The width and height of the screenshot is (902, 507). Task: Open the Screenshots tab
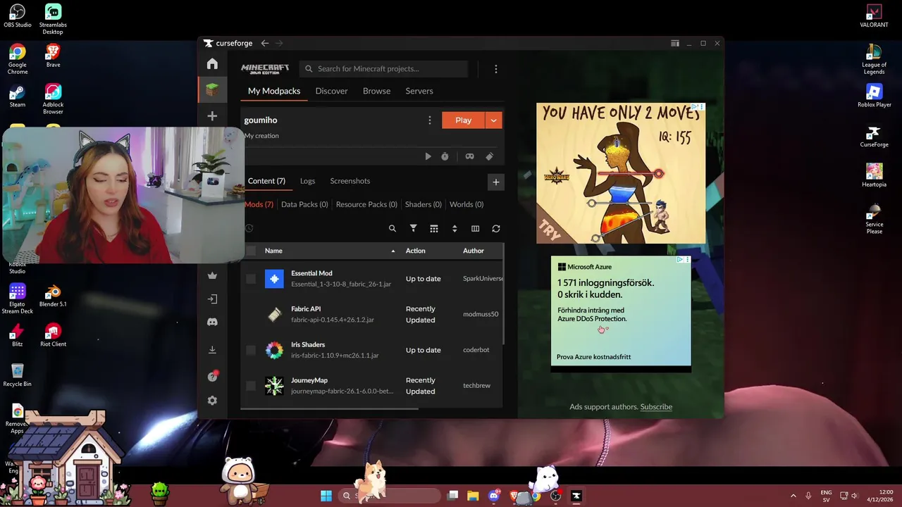tap(350, 181)
